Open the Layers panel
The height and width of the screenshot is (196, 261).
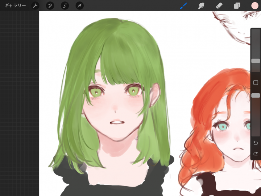coord(237,6)
